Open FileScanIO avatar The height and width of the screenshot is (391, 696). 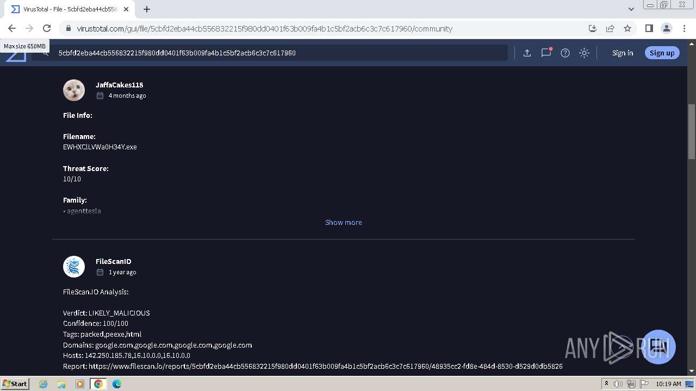(74, 267)
